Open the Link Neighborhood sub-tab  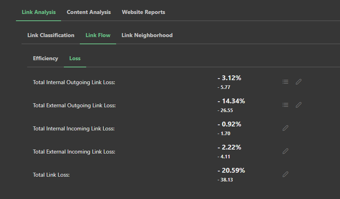147,35
